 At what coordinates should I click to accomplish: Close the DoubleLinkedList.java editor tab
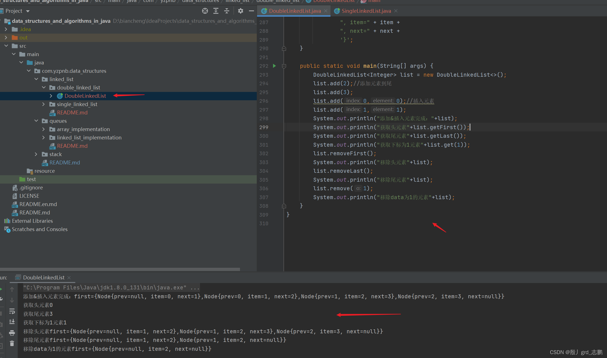326,11
